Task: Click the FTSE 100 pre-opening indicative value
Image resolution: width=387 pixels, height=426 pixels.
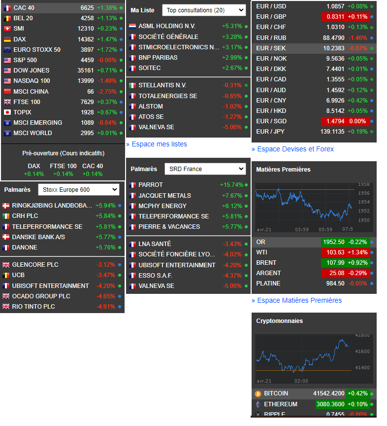Action: click(x=63, y=174)
